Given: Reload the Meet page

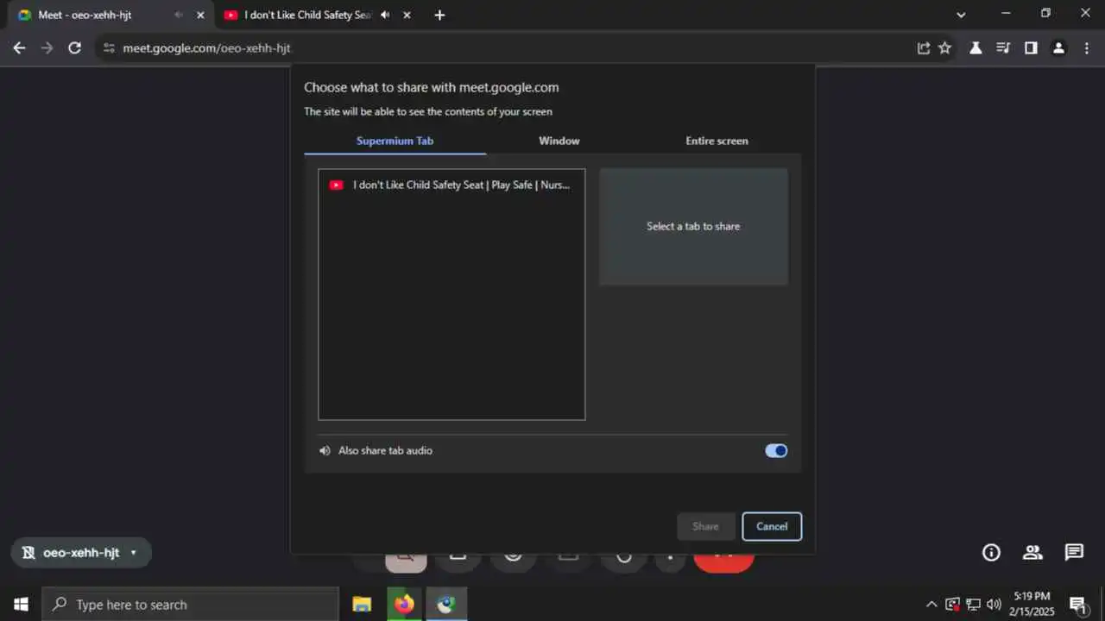Looking at the screenshot, I should pos(74,48).
